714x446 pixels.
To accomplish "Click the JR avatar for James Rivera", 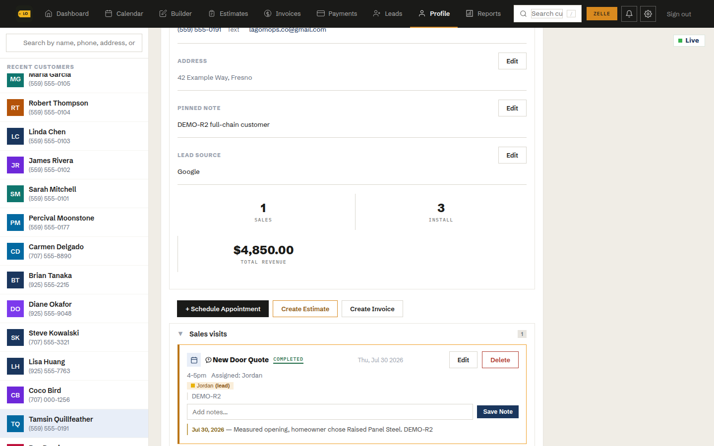I will 15,165.
